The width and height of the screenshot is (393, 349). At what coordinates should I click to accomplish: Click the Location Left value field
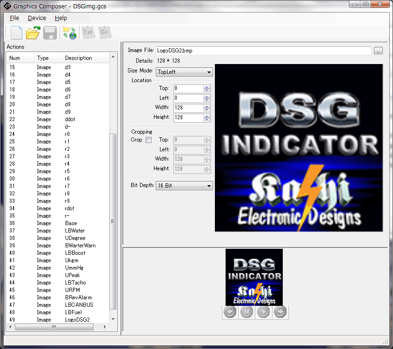coord(188,98)
